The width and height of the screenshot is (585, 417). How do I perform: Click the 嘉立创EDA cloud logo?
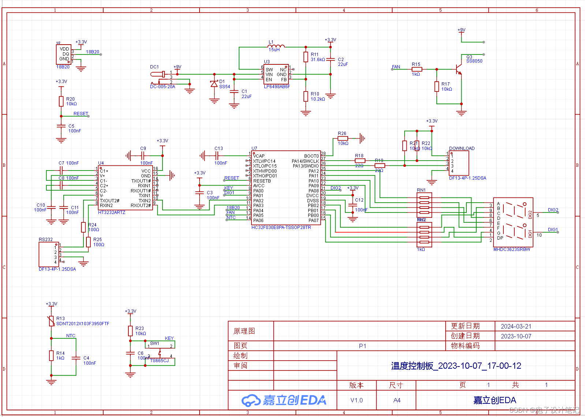284,400
